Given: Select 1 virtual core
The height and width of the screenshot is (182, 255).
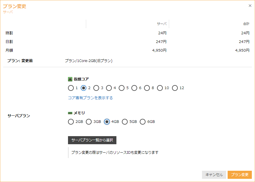Looking at the screenshot, I should click(71, 88).
